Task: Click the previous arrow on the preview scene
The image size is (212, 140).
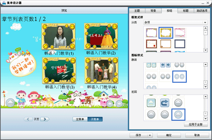Action: (x=110, y=104)
